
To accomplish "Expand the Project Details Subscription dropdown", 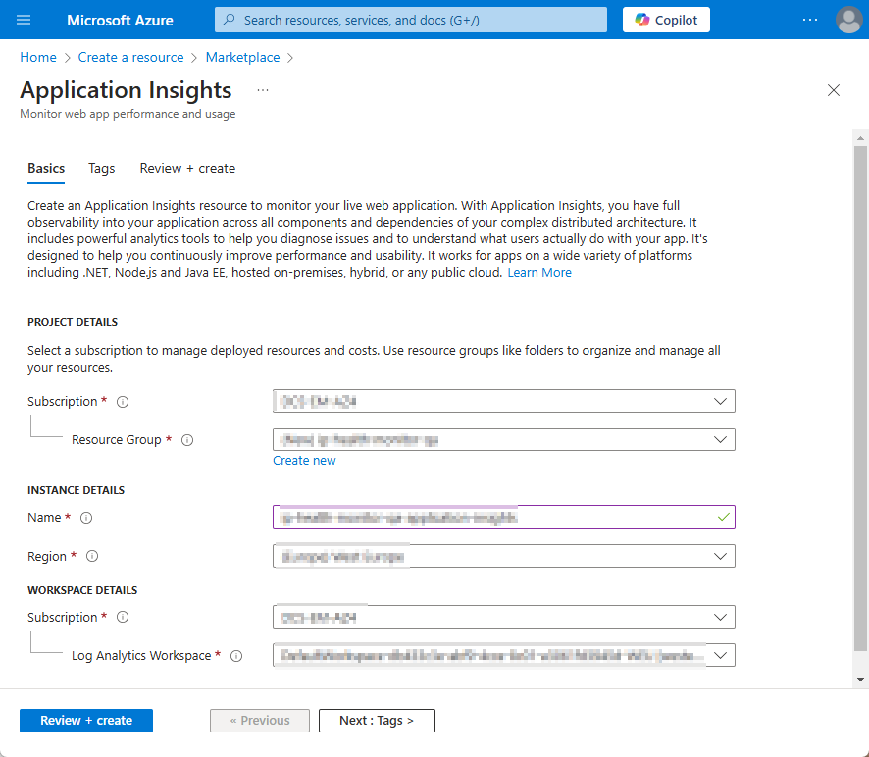I will point(504,401).
